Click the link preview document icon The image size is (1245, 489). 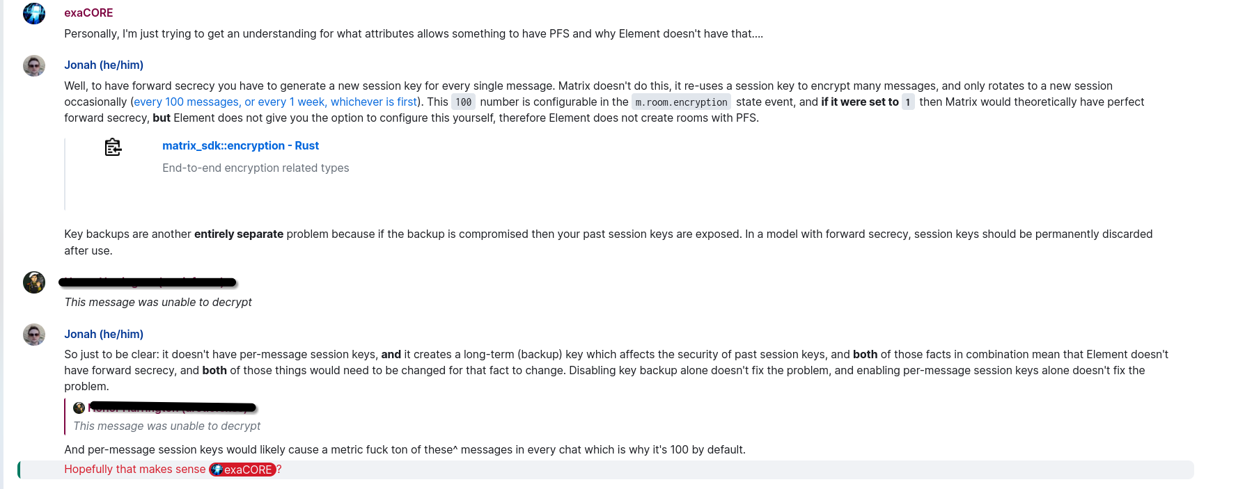click(x=113, y=147)
